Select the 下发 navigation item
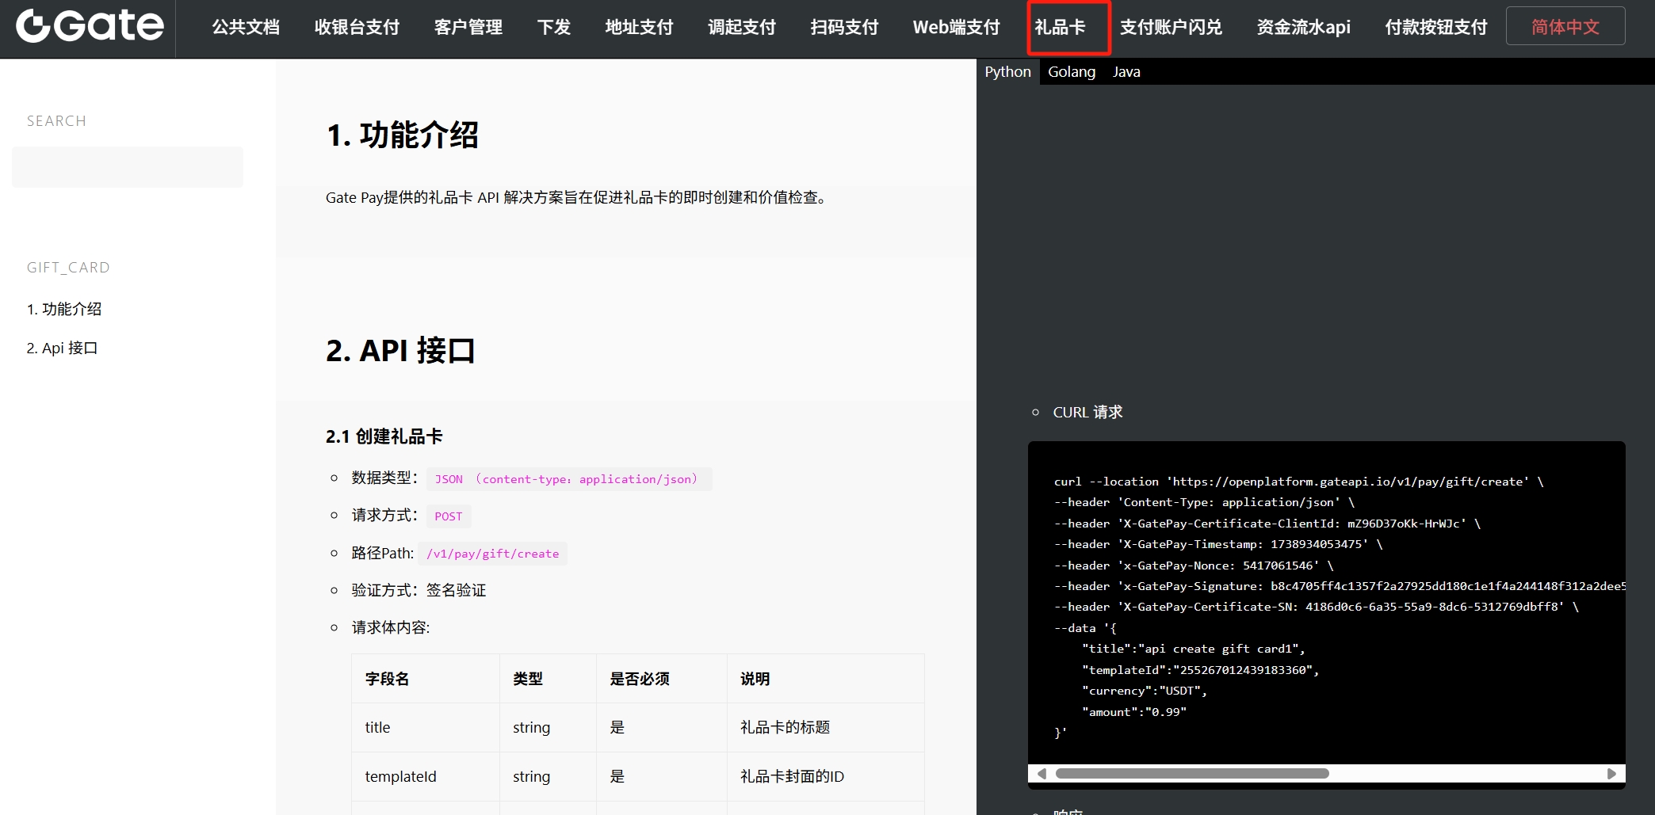 [553, 28]
